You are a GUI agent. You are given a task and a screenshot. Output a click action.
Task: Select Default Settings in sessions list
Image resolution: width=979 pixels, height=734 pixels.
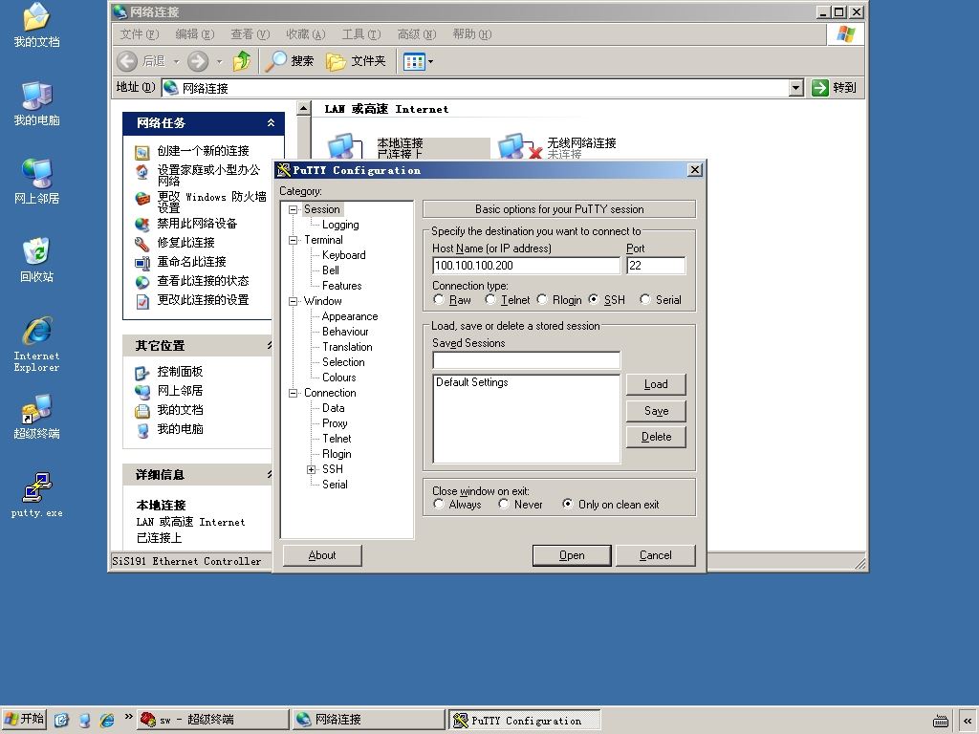[472, 382]
